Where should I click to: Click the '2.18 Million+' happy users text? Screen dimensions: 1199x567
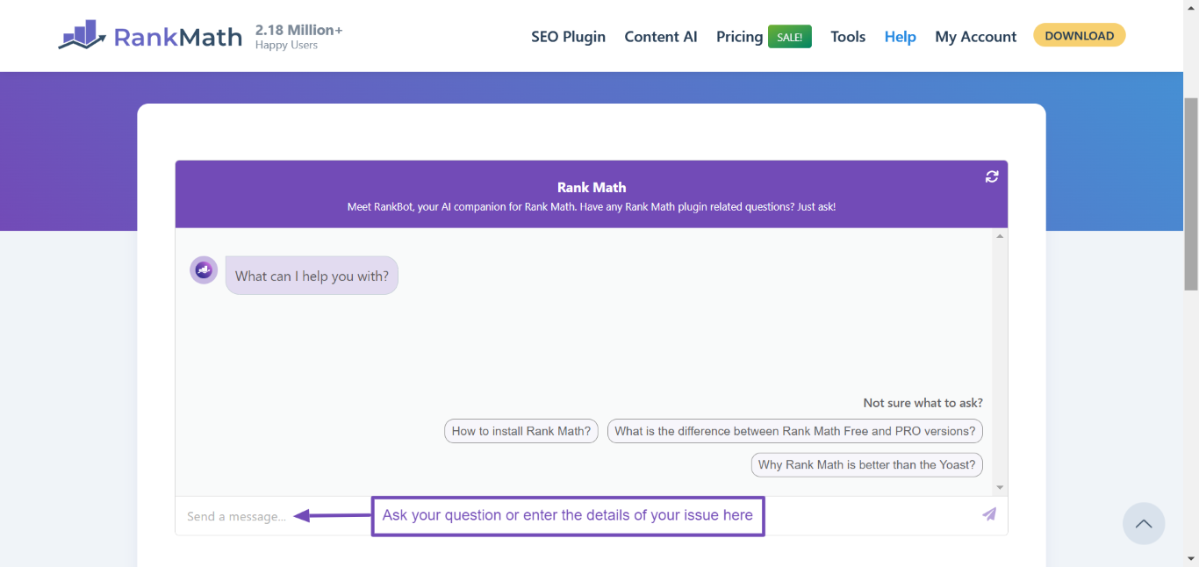pos(299,30)
